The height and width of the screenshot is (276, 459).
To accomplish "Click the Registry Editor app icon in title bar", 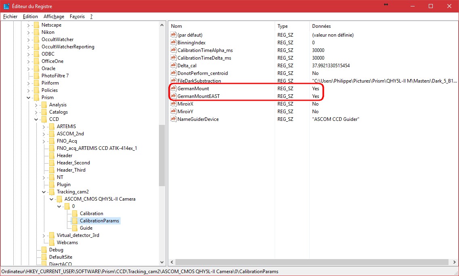I will point(6,6).
